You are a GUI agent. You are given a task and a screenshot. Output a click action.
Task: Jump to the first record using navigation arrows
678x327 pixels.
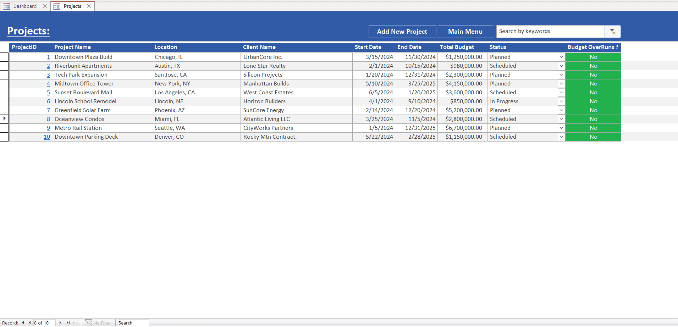pos(23,323)
